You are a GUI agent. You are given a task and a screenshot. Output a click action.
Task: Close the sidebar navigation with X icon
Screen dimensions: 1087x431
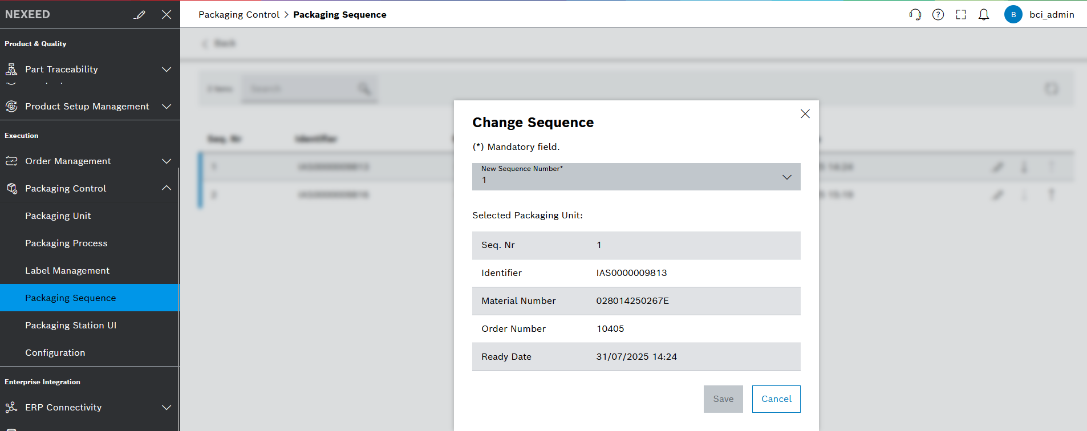(x=167, y=15)
